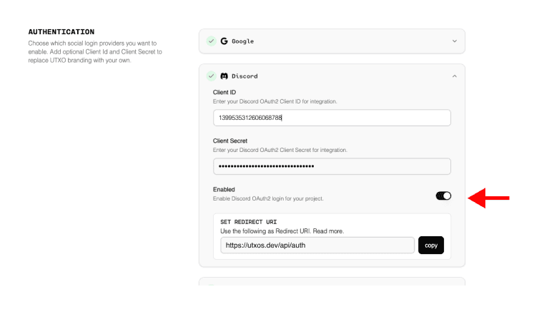Click into the Client Secret field
The image size is (549, 314).
pyautogui.click(x=332, y=166)
